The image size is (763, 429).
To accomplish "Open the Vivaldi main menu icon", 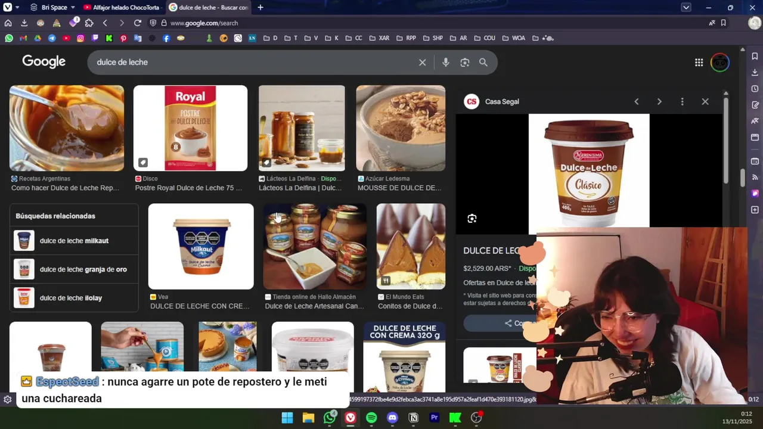I will (7, 7).
